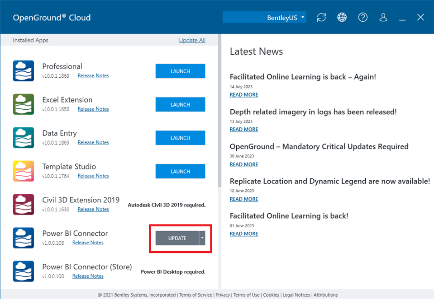Open Release Notes for Data Entry
Viewport: 434px width, 299px height.
click(93, 143)
